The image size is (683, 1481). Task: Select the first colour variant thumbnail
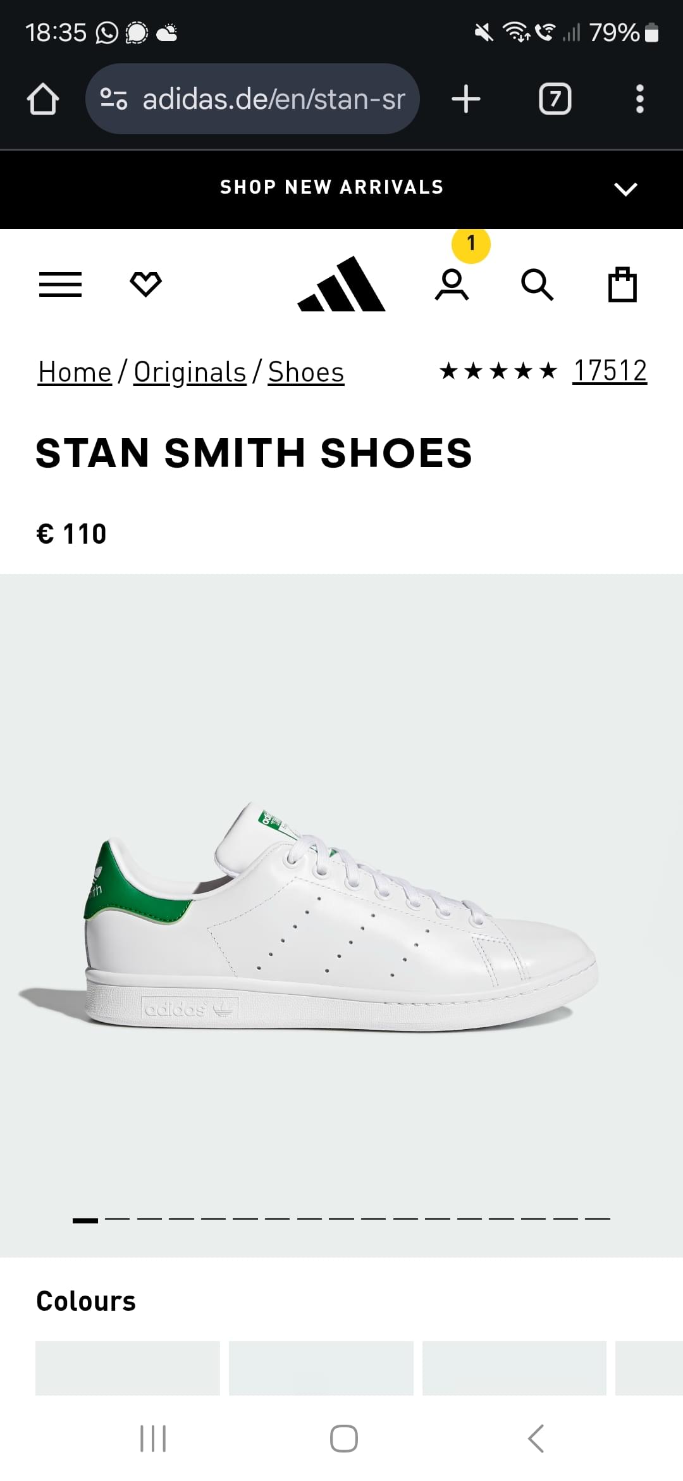click(128, 1367)
